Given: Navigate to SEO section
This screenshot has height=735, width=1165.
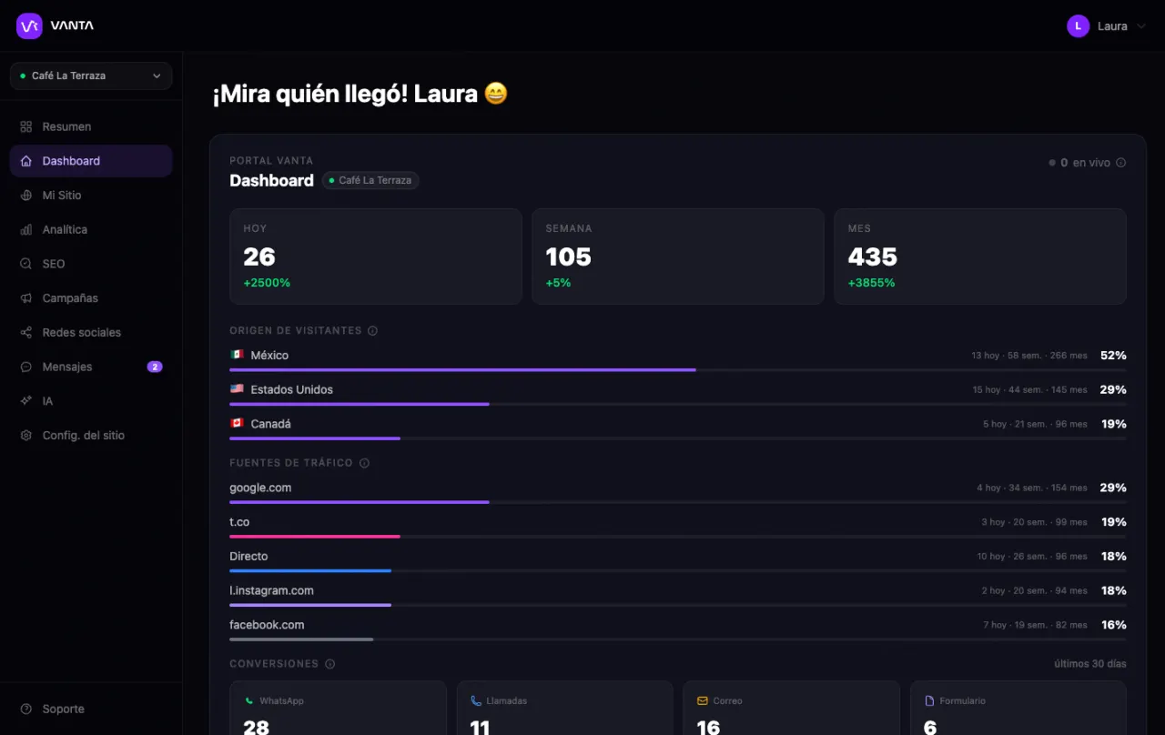Looking at the screenshot, I should pyautogui.click(x=91, y=264).
